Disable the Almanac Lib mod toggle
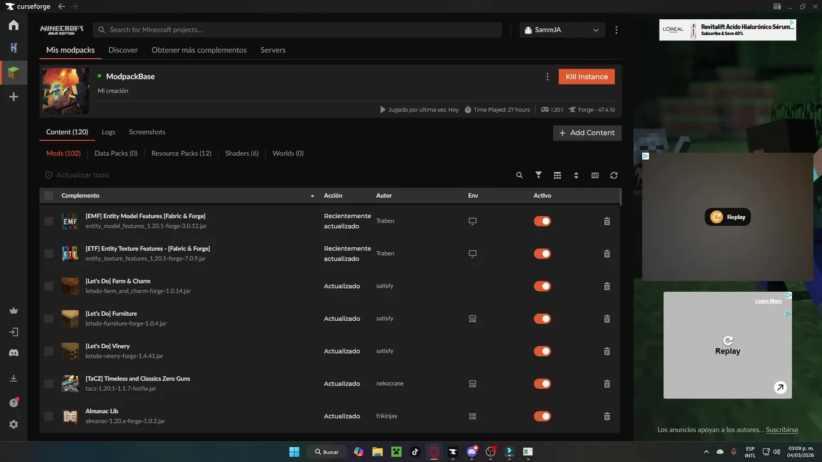The image size is (822, 462). tap(543, 416)
